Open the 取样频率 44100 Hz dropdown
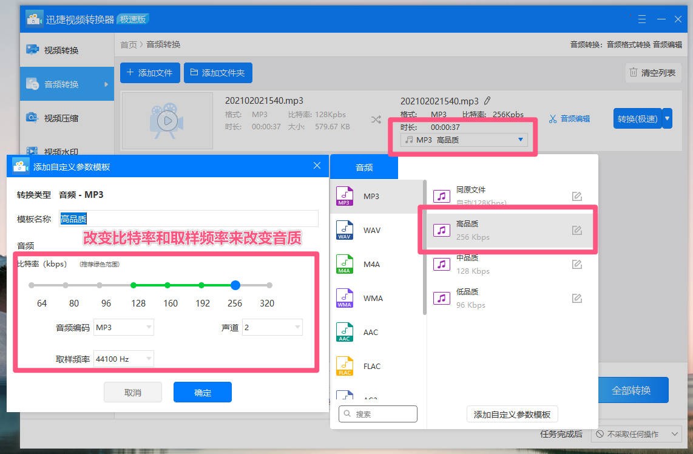This screenshot has height=454, width=693. [x=123, y=359]
